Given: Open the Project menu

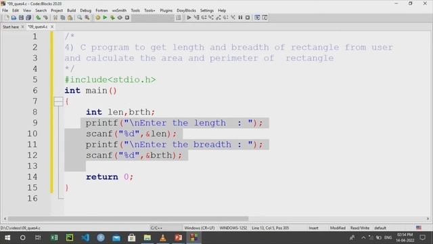Looking at the screenshot, I should pos(57,10).
